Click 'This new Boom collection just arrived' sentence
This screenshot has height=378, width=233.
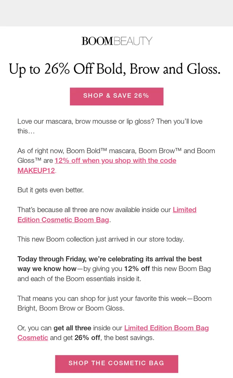tap(101, 240)
